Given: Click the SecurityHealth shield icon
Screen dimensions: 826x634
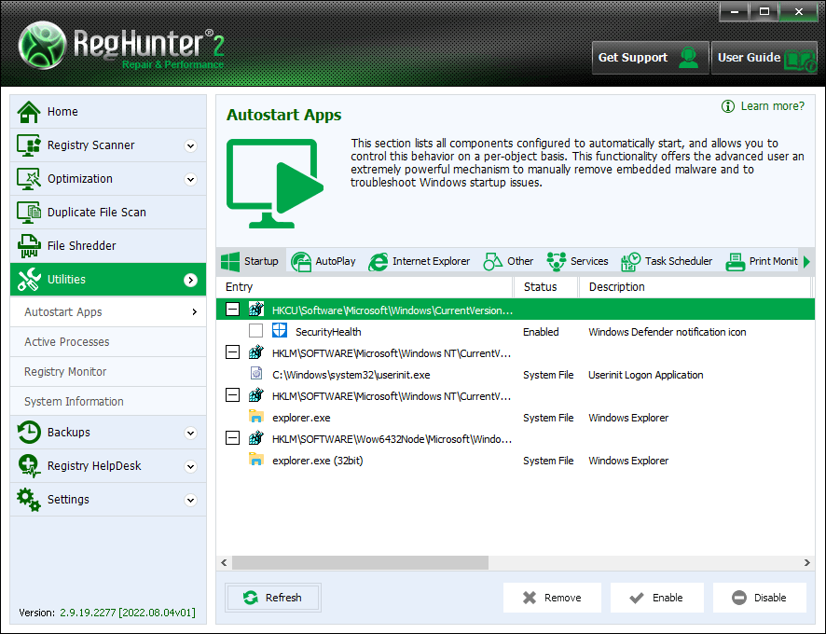Looking at the screenshot, I should tap(279, 331).
